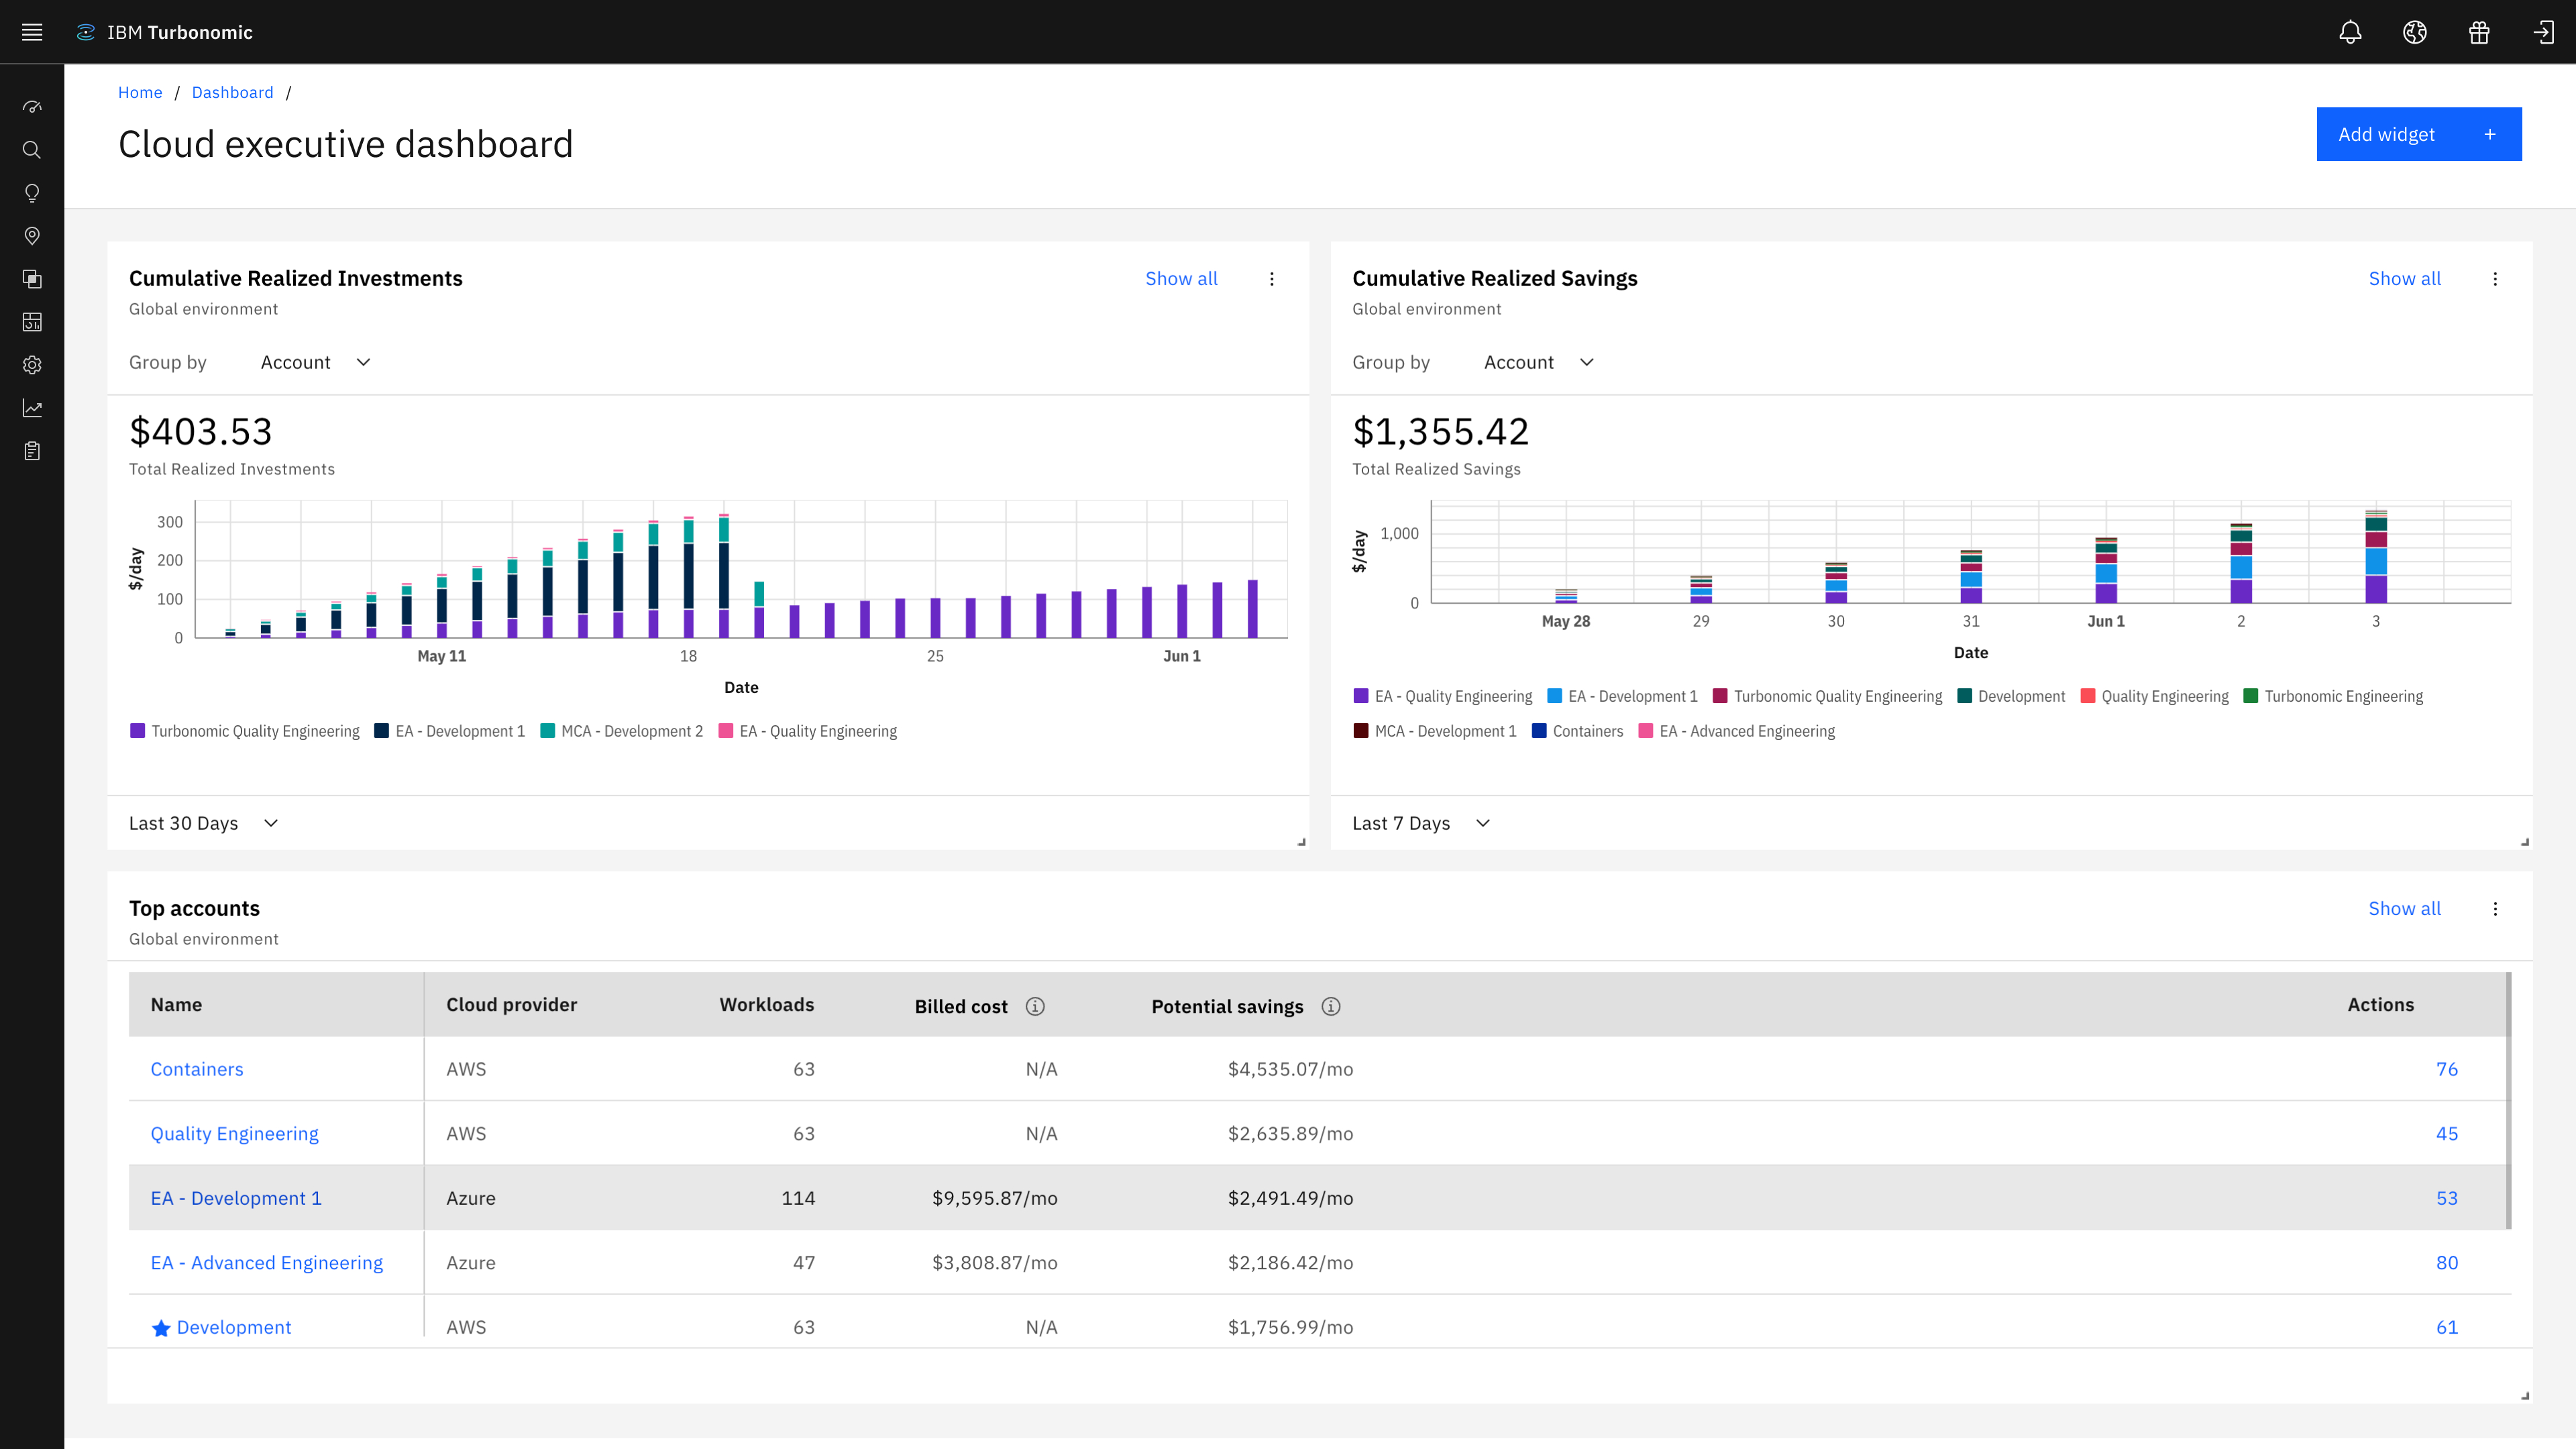The width and height of the screenshot is (2576, 1449).
Task: Click the gift box icon in header
Action: point(2479,32)
